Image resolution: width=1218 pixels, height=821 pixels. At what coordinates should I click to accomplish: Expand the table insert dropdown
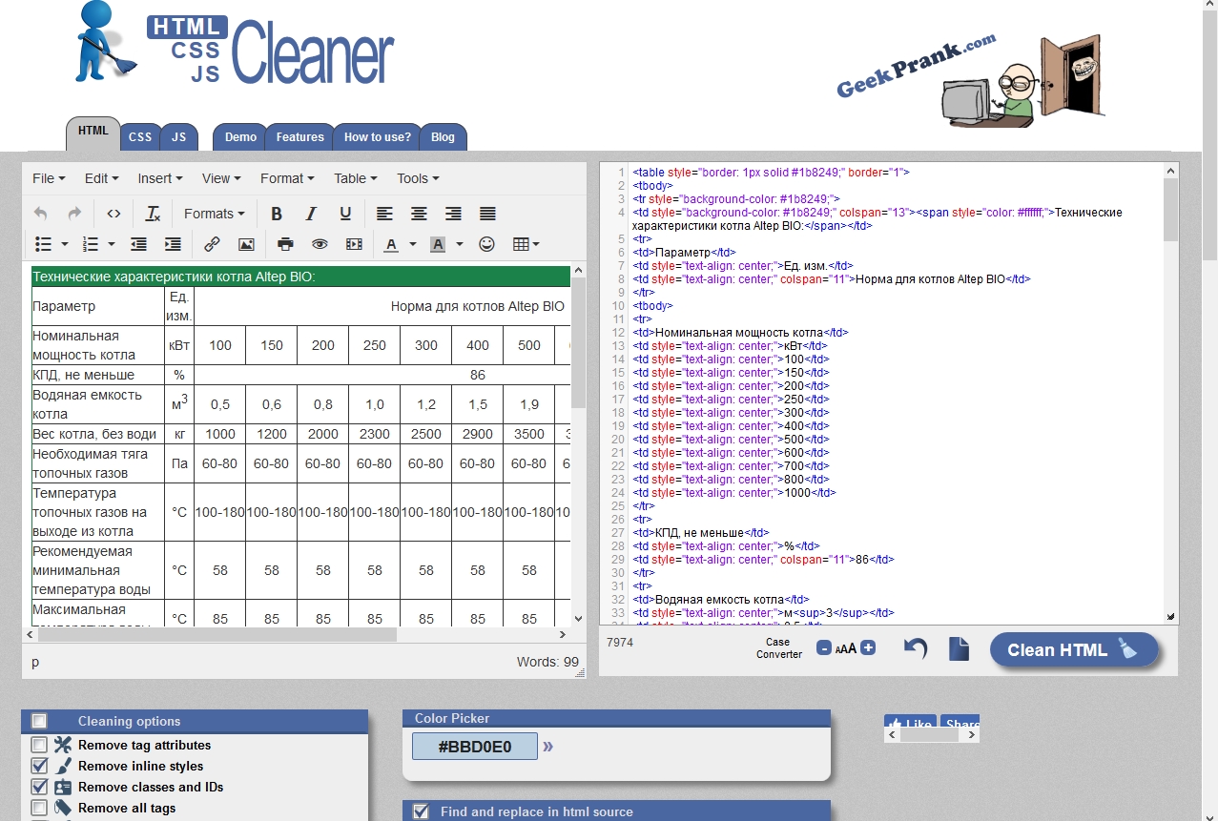[x=526, y=244]
